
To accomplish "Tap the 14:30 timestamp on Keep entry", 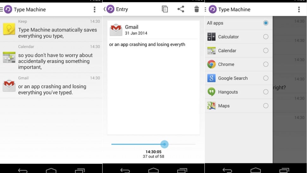I will click(x=95, y=21).
